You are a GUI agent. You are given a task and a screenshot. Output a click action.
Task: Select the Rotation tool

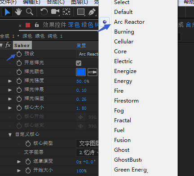coord(44,12)
